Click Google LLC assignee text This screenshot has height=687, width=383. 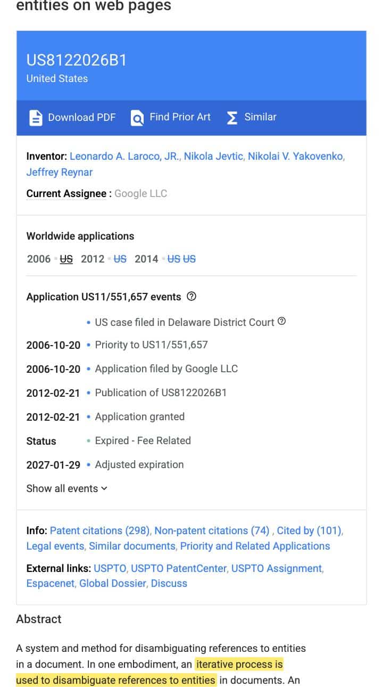pyautogui.click(x=140, y=193)
